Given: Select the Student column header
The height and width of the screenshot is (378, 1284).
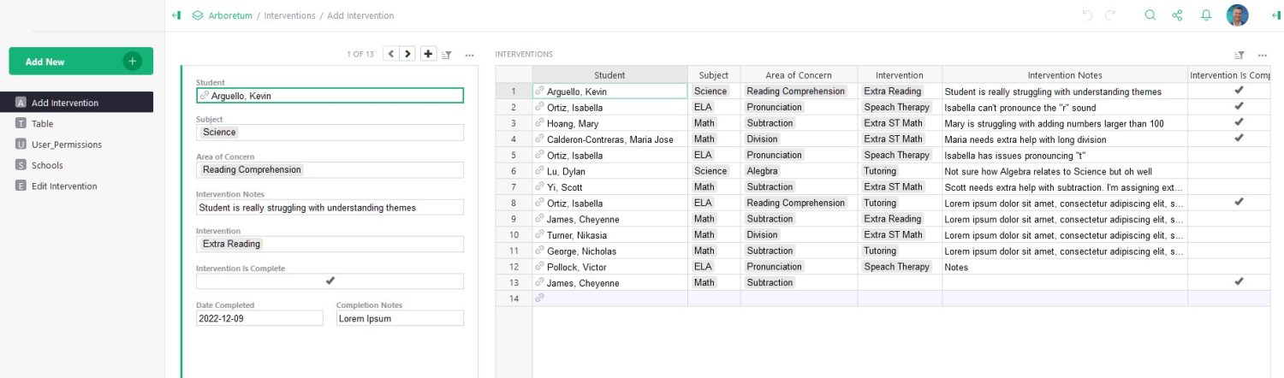Looking at the screenshot, I should pyautogui.click(x=609, y=75).
